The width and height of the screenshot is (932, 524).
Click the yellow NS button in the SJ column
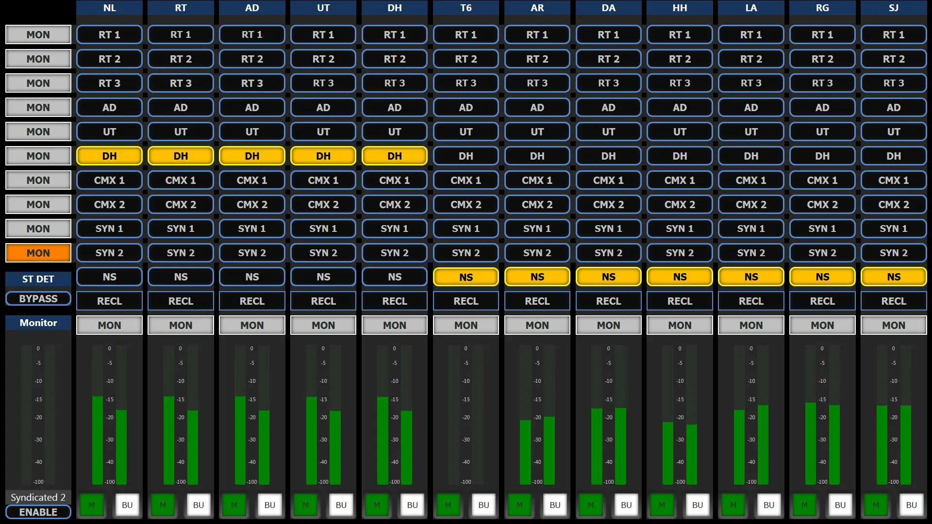tap(894, 277)
